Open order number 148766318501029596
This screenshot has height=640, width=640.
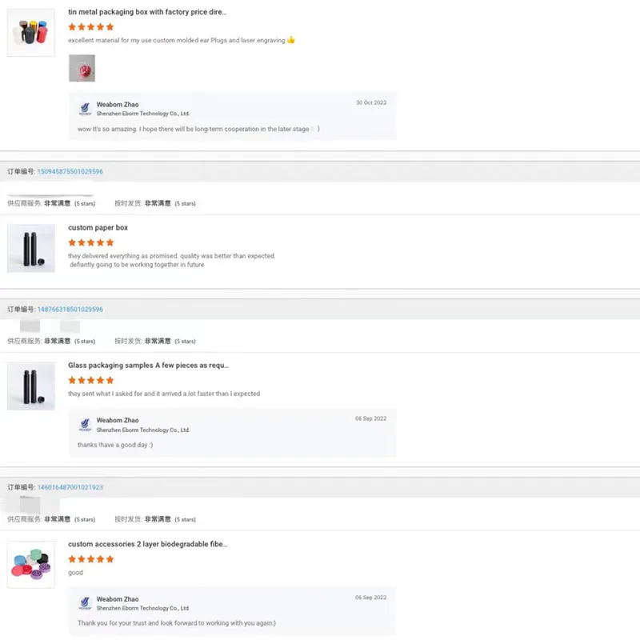(70, 309)
